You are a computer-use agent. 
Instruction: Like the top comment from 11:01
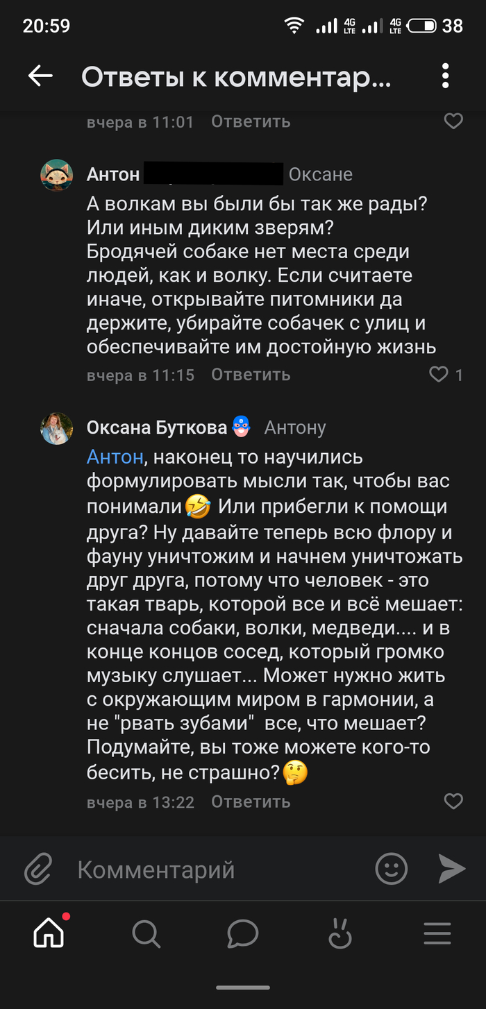click(453, 121)
